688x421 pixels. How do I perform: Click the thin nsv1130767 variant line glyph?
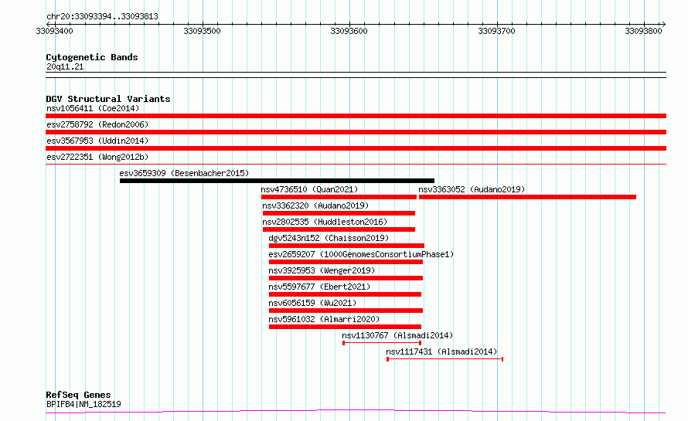point(382,343)
